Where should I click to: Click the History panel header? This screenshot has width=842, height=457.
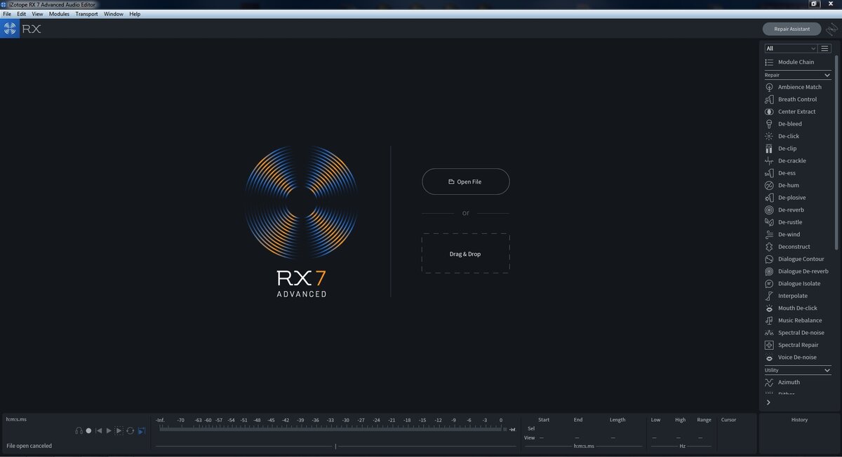point(799,420)
